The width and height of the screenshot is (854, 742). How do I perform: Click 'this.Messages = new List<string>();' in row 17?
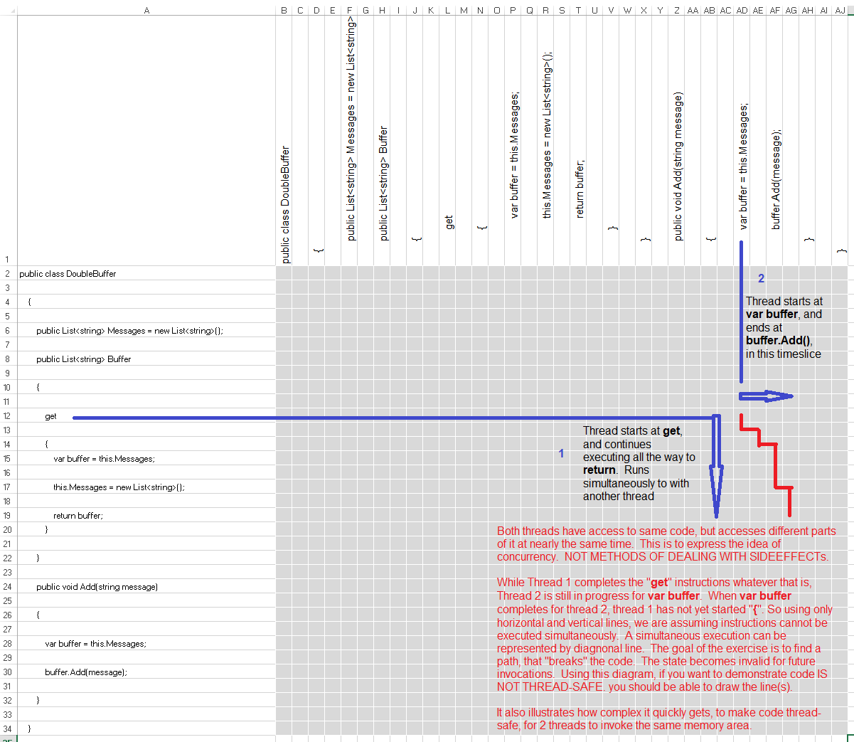click(146, 487)
